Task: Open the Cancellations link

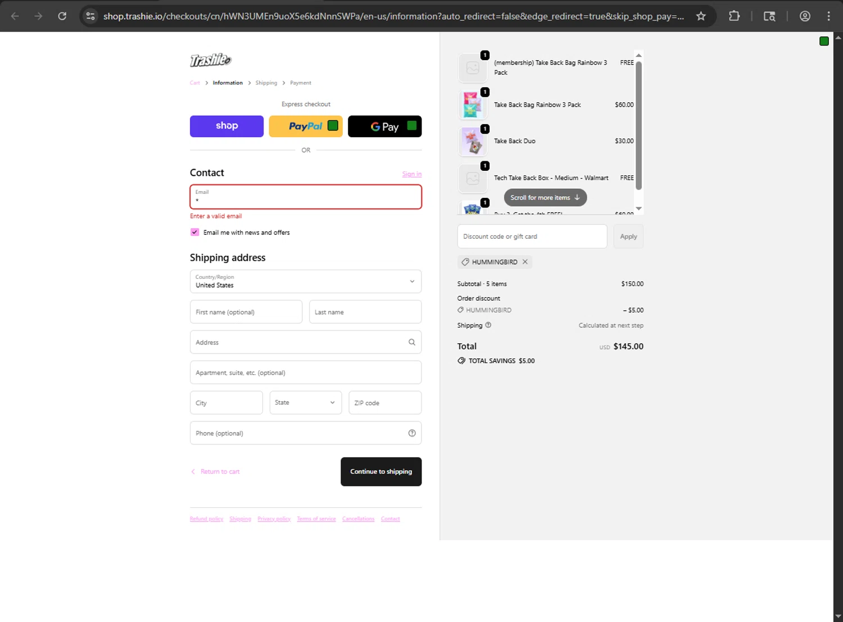Action: click(x=358, y=519)
